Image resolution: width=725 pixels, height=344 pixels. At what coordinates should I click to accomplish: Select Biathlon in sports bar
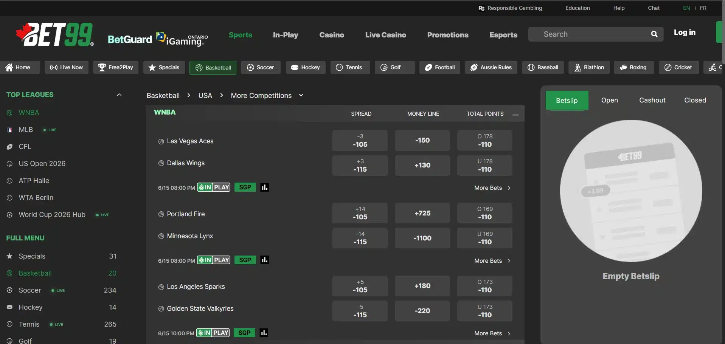[x=589, y=67]
